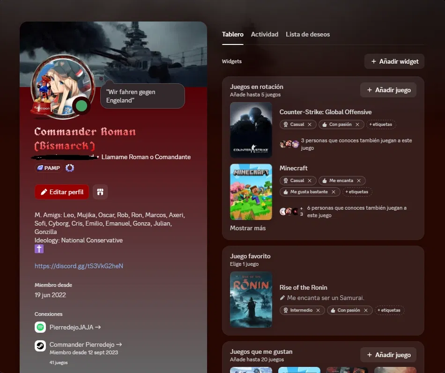Click the Commander Roman (Bismarck) display name
Image resolution: width=445 pixels, height=373 pixels.
pyautogui.click(x=85, y=139)
